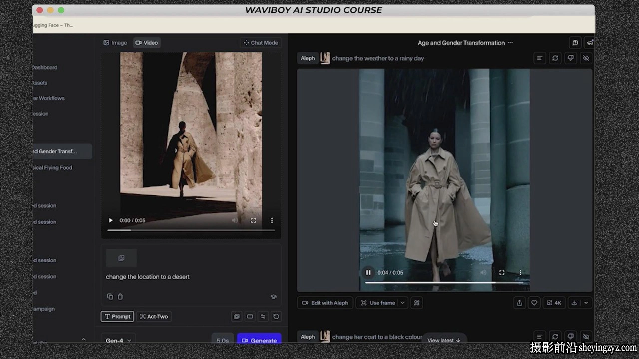Regenerate the rainy day generation
The height and width of the screenshot is (359, 639).
(555, 58)
